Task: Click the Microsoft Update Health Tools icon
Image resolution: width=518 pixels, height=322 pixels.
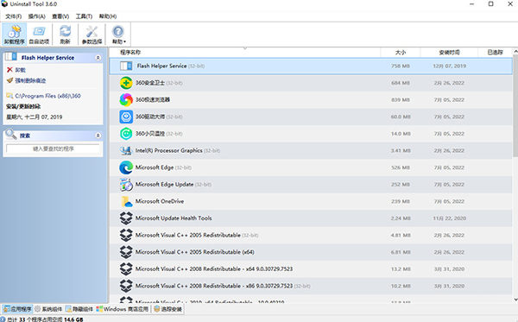Action: [126, 218]
